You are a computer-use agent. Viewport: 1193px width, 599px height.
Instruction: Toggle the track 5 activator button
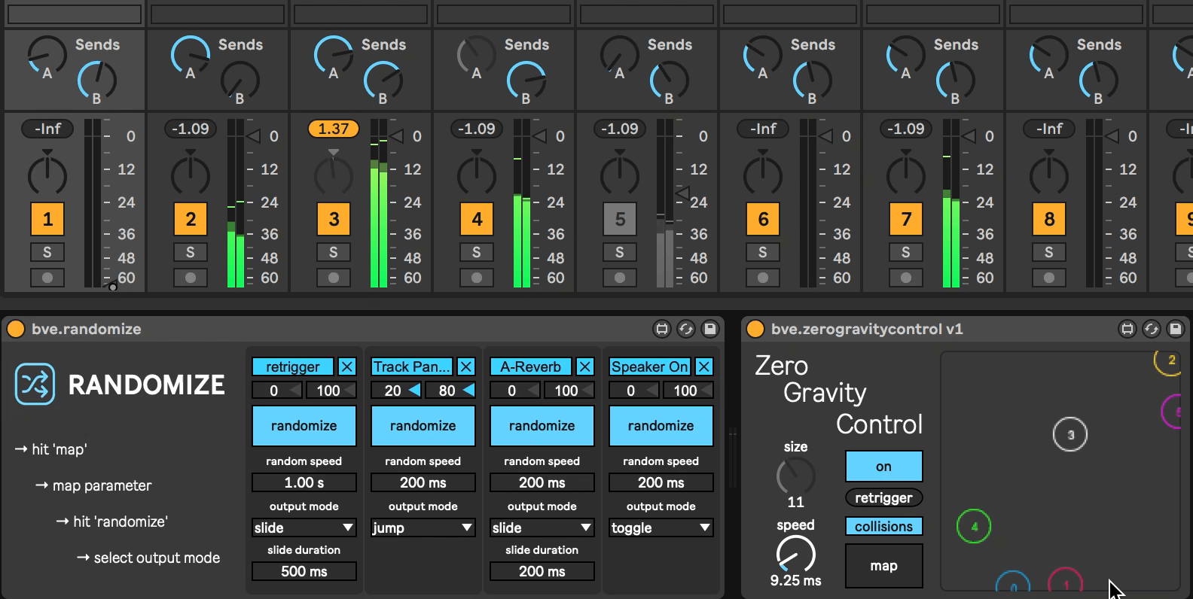coord(619,219)
